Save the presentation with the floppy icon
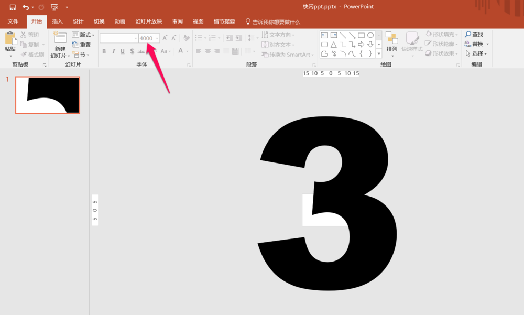524x315 pixels. pos(13,7)
